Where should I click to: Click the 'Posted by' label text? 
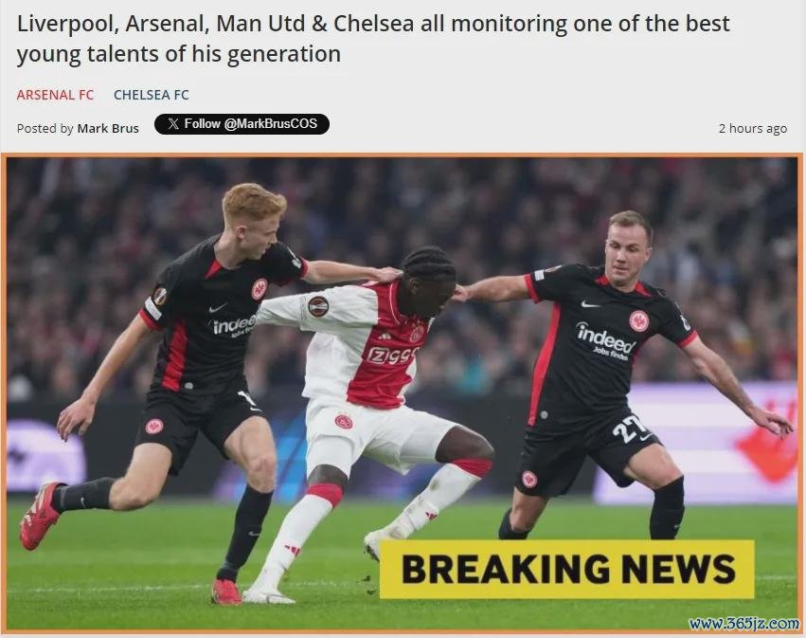pos(45,128)
